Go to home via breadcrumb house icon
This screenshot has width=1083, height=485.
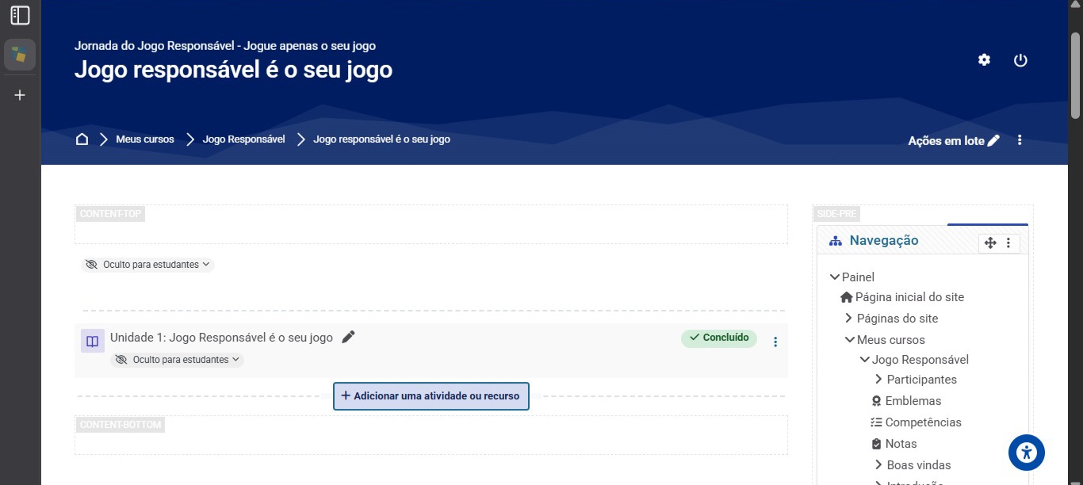(82, 139)
